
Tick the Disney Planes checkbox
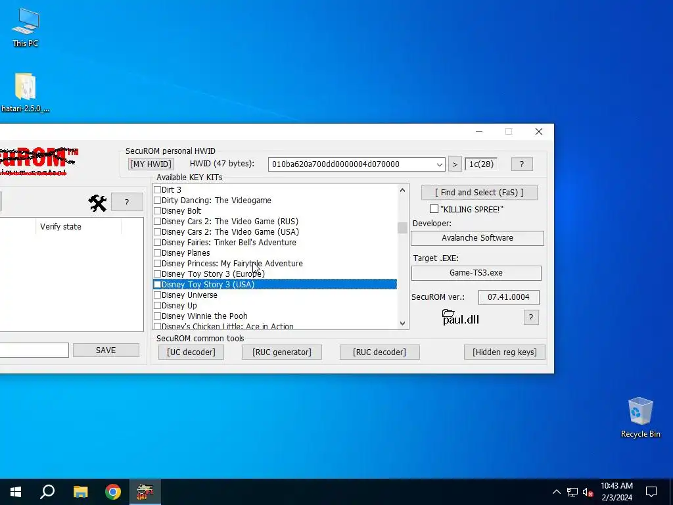[158, 252]
